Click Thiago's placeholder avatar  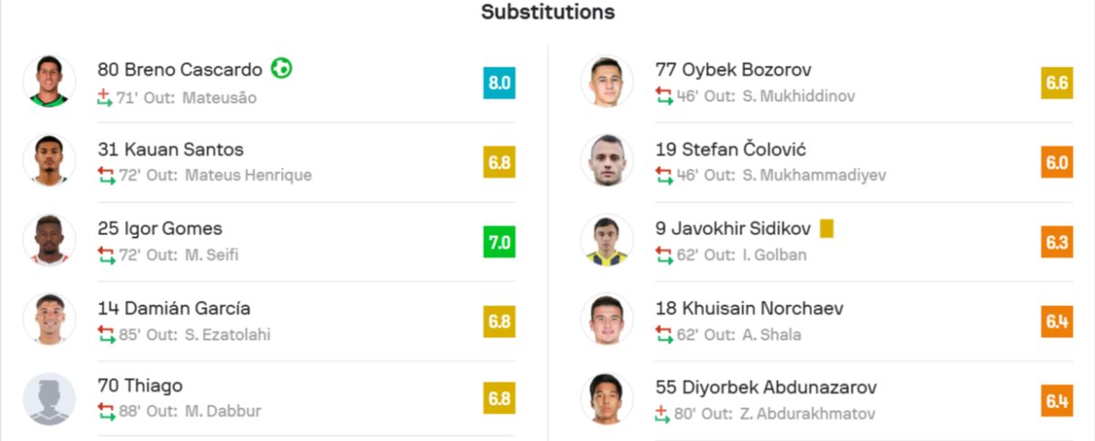click(x=49, y=399)
